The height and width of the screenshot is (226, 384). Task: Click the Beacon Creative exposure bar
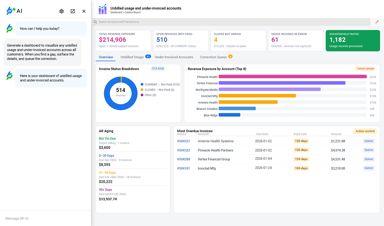[237, 108]
